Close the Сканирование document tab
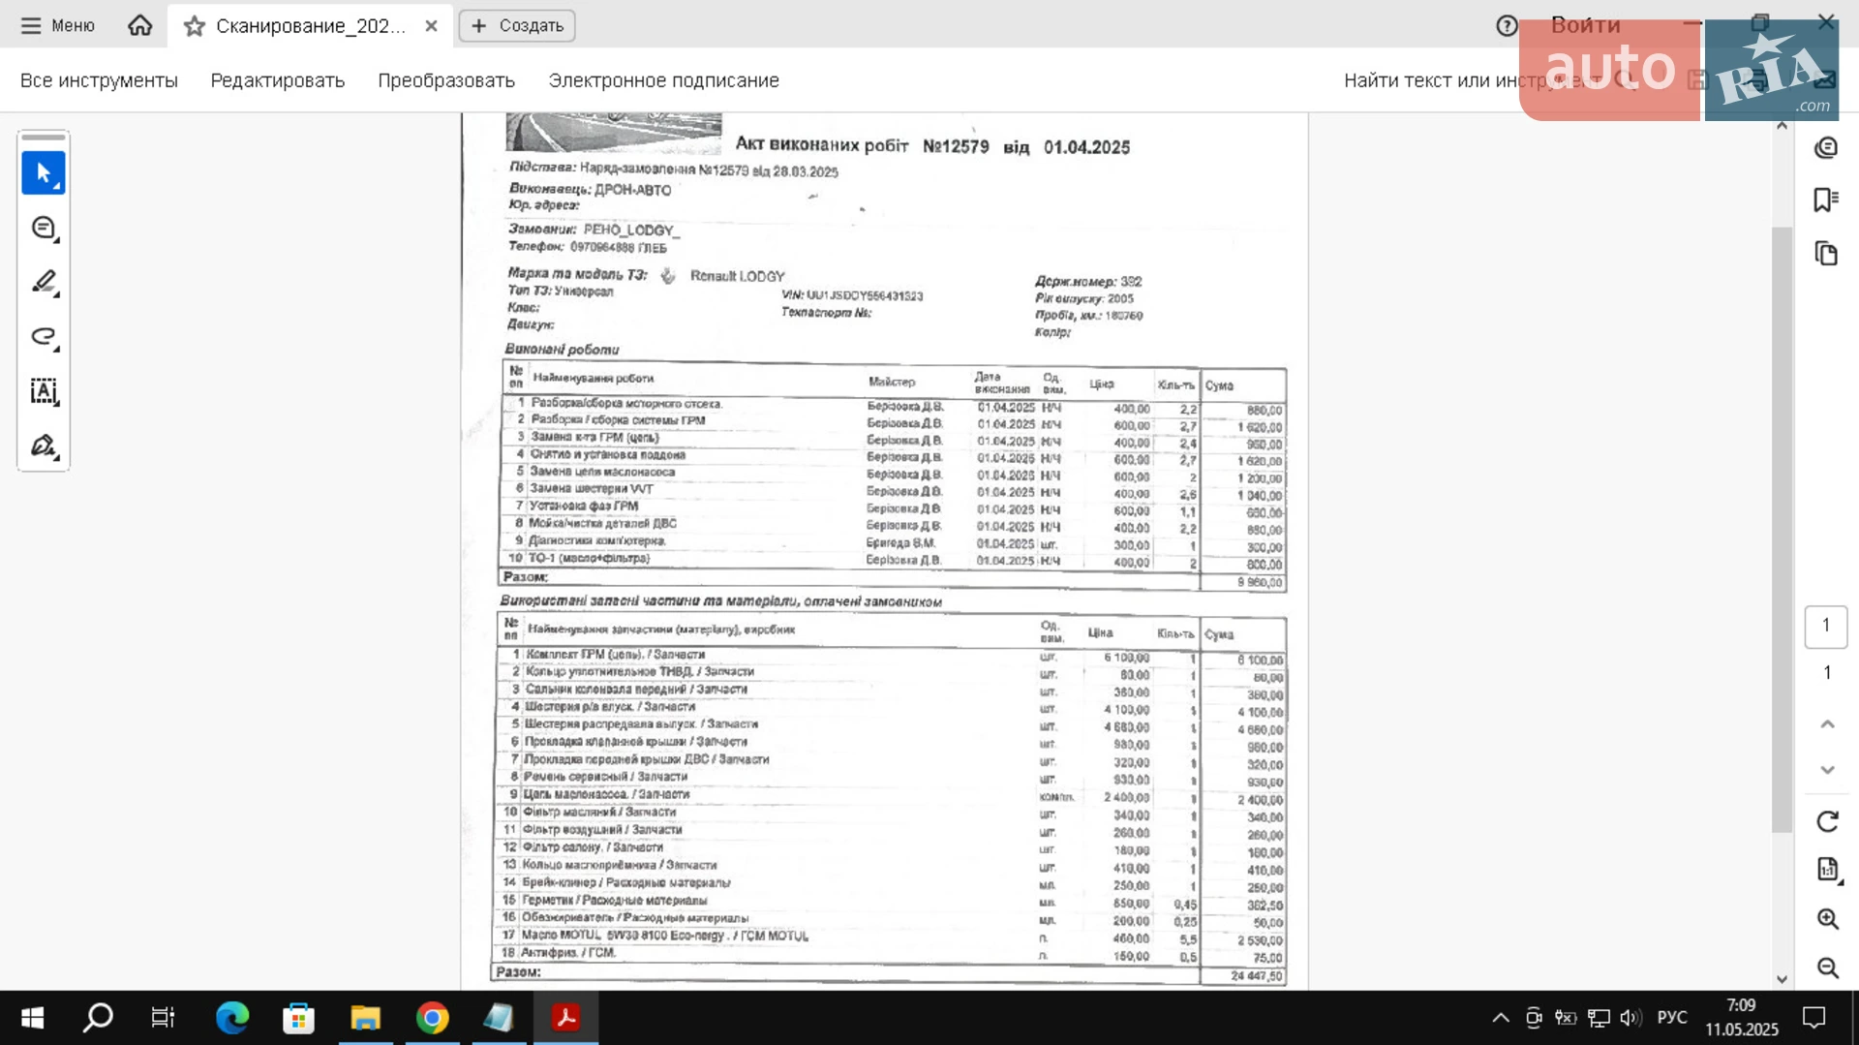The height and width of the screenshot is (1045, 1859). [x=431, y=26]
